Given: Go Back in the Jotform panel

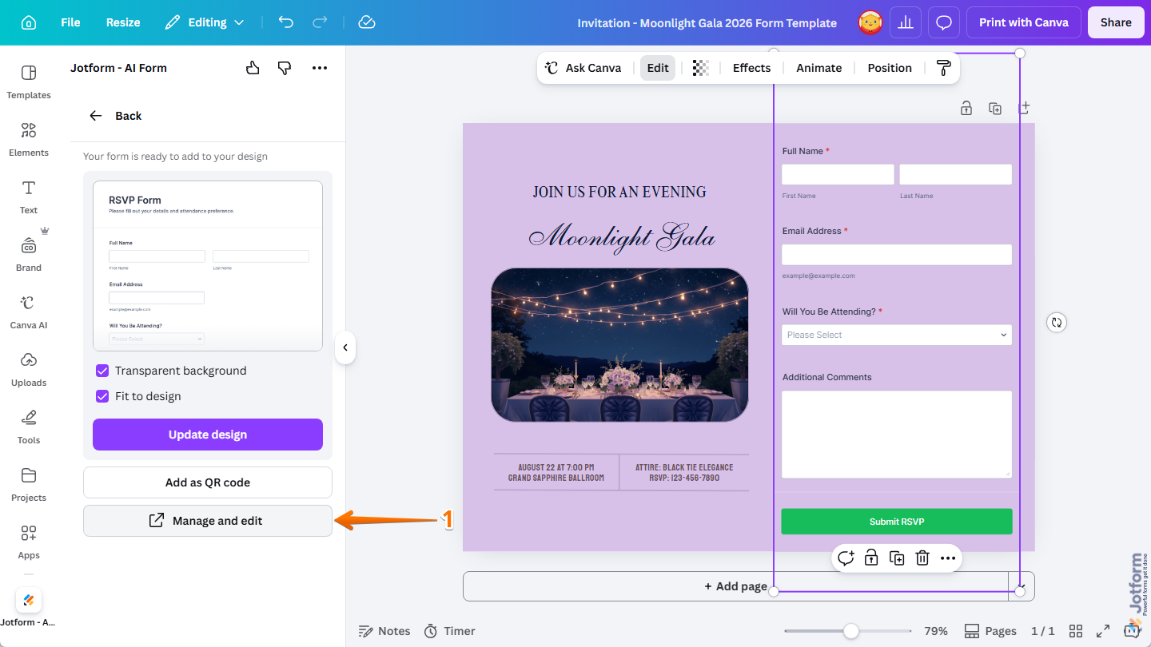Looking at the screenshot, I should click(x=115, y=116).
